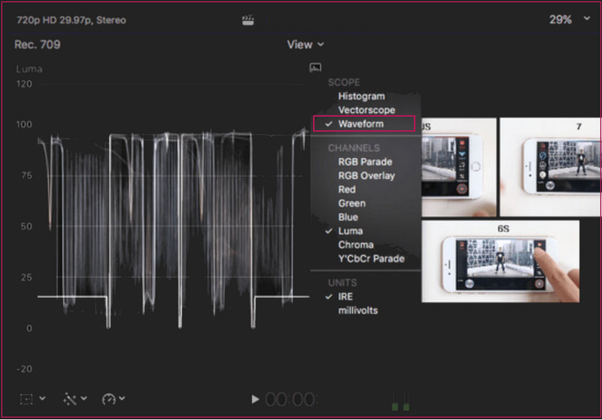Select IRE units option
Screen dimensions: 602x420
click(345, 297)
